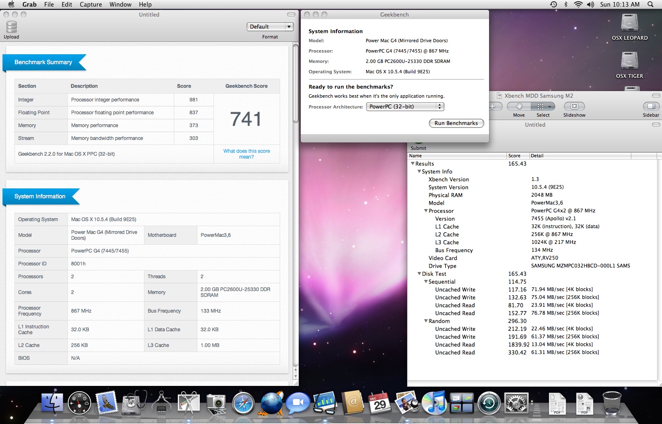This screenshot has height=424, width=662.
Task: Open iChat from the Dock
Action: click(x=298, y=403)
